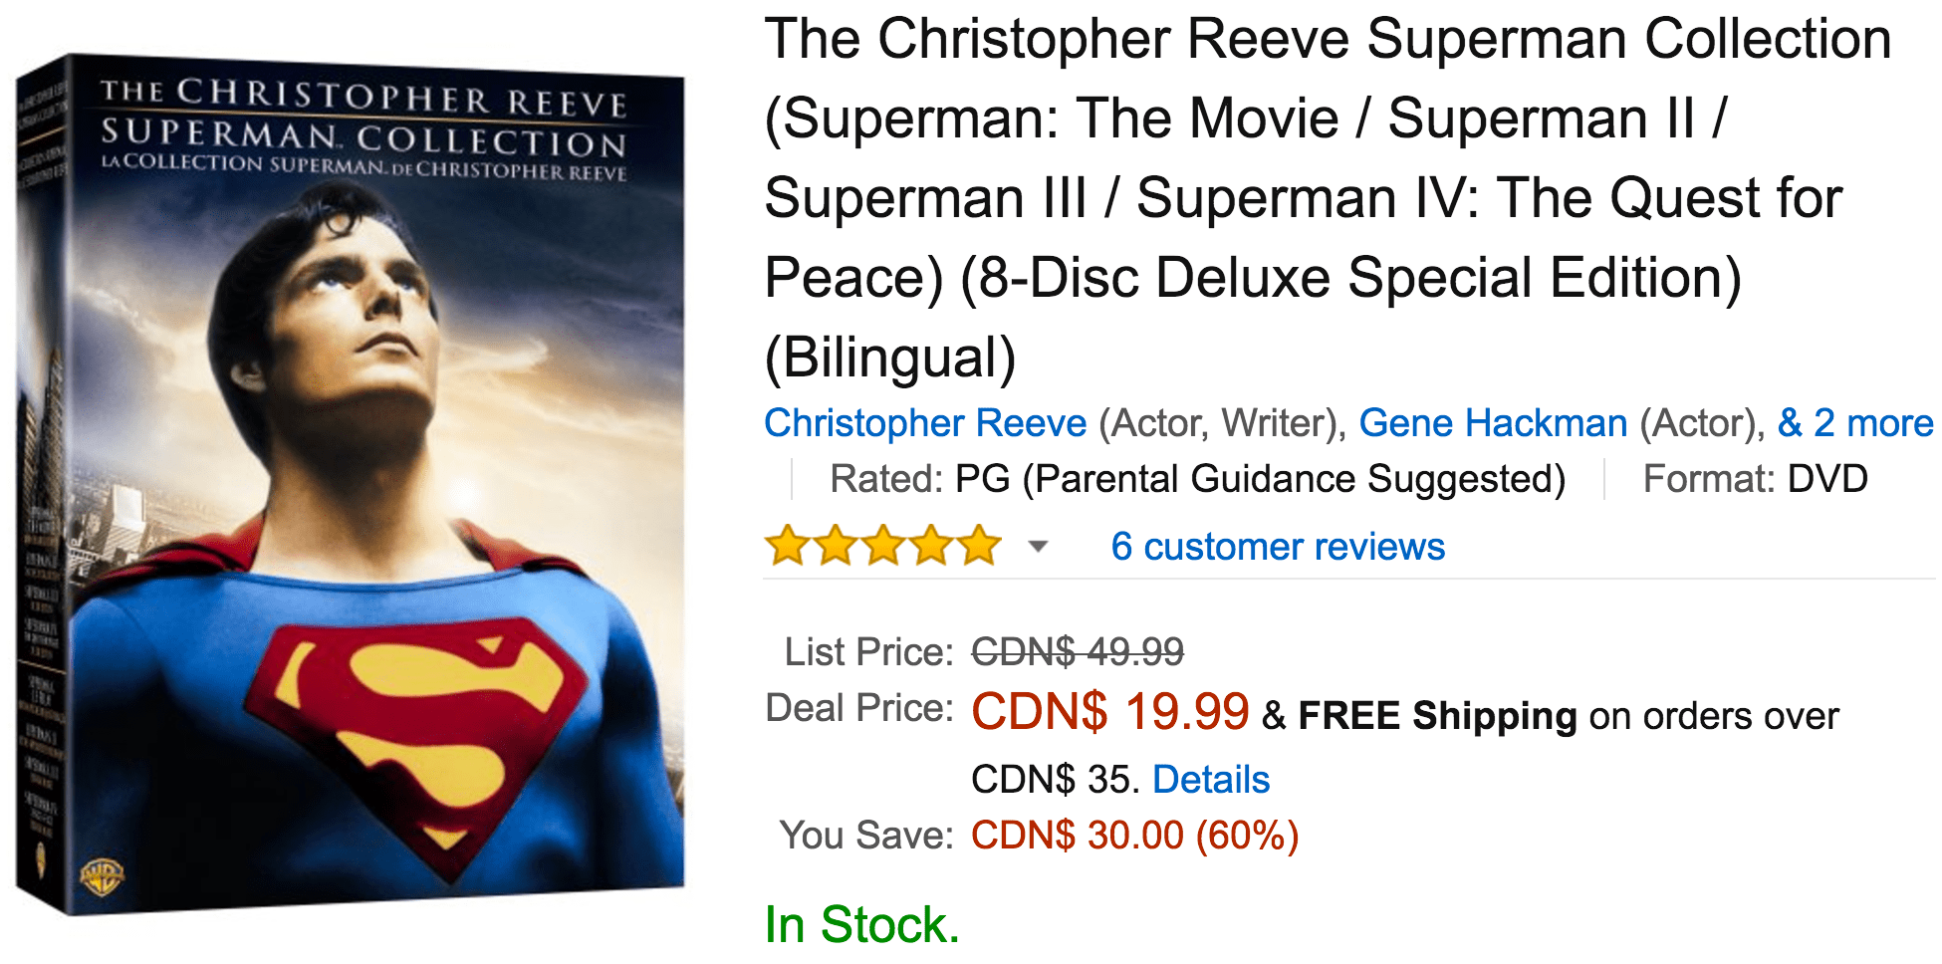Click the Warner Bros logo on box cover
This screenshot has height=964, width=1942.
point(102,876)
